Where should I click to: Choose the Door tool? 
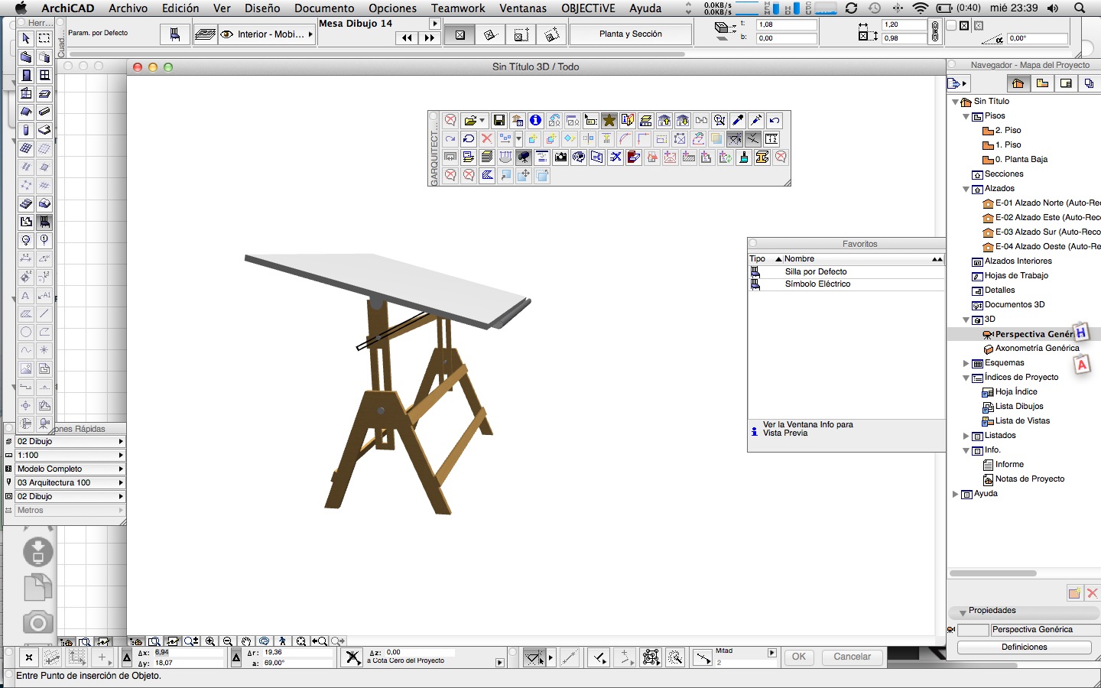(x=26, y=76)
